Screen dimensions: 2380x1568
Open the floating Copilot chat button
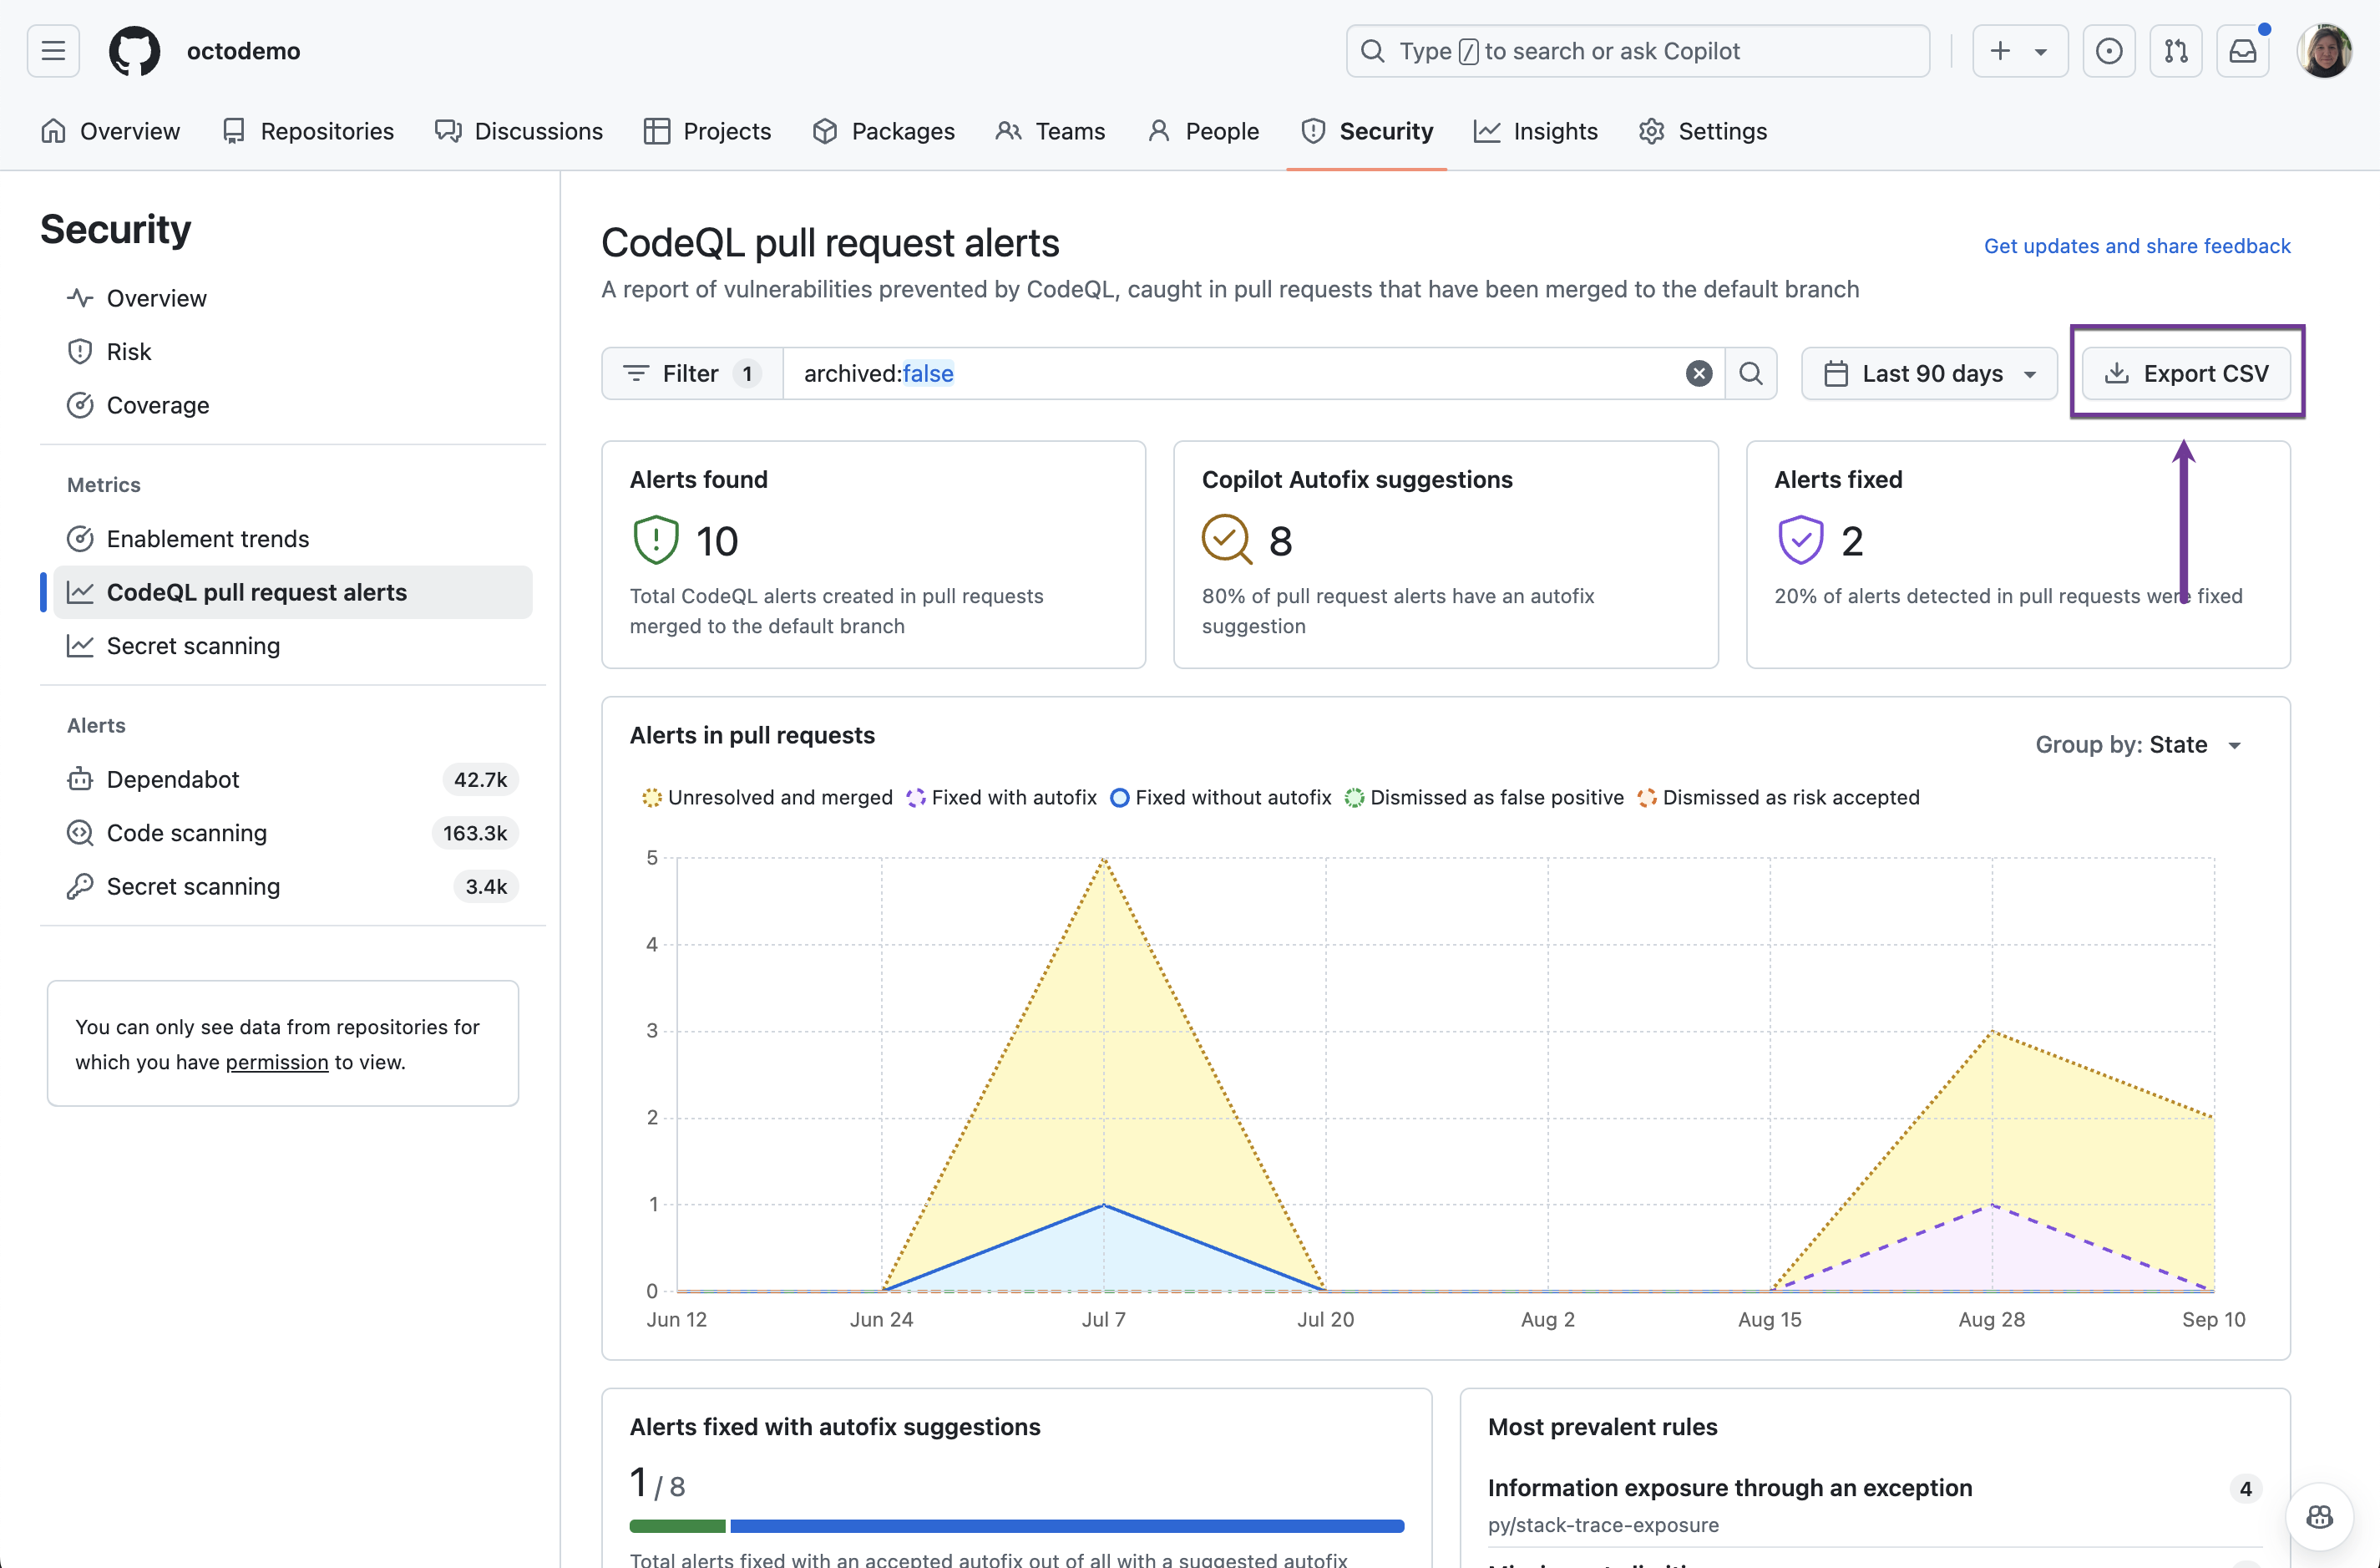2319,1516
